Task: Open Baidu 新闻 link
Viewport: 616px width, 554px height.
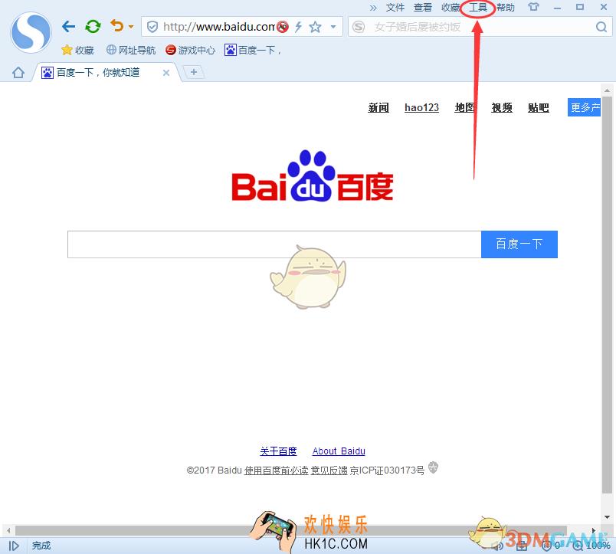Action: click(x=378, y=107)
